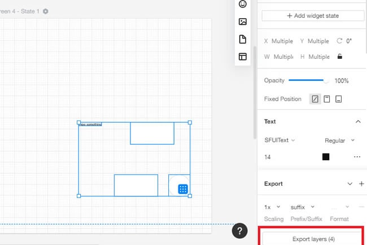Viewport: 367px width, 245px height.
Task: Open the image widget panel
Action: pyautogui.click(x=242, y=22)
